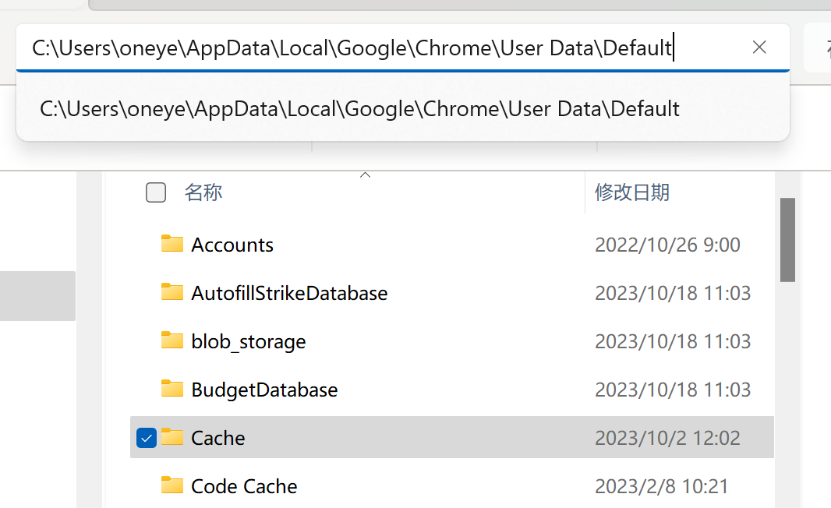
Task: Open the Cache folder icon
Action: [172, 438]
